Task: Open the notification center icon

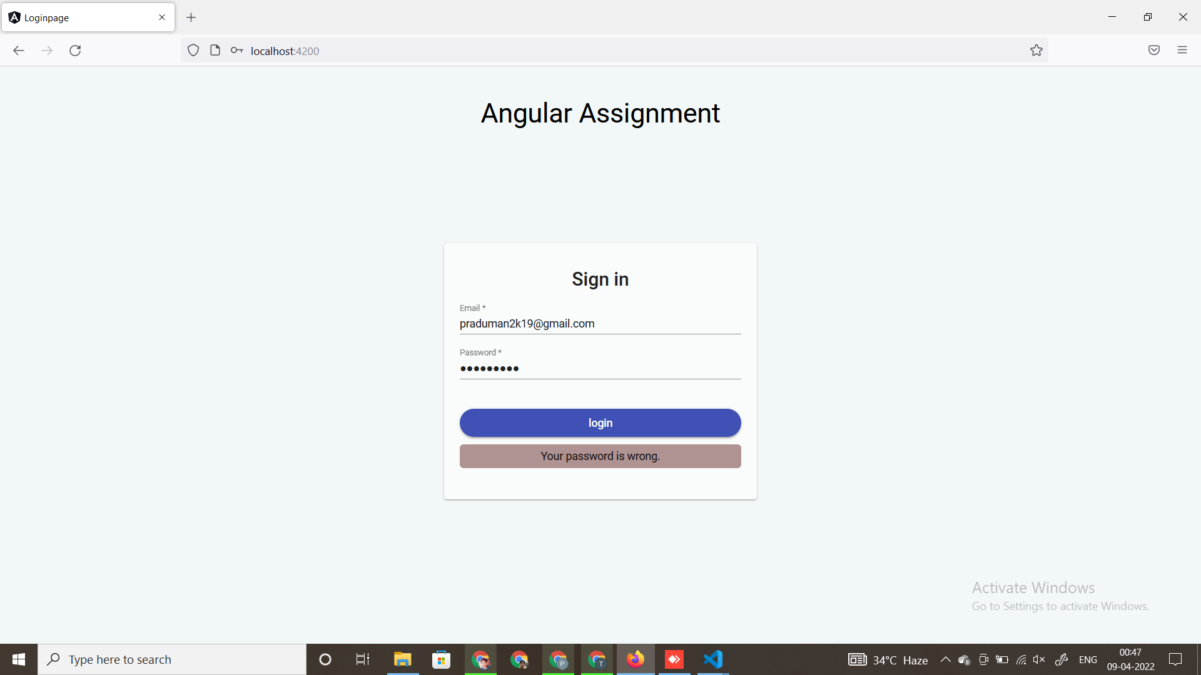Action: tap(1176, 659)
